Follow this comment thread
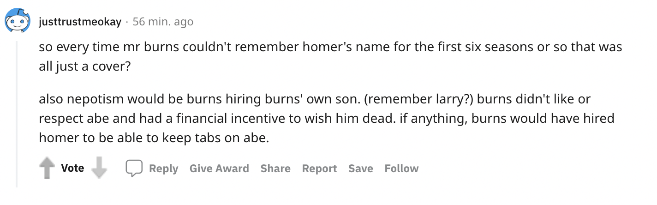The height and width of the screenshot is (205, 657). (x=401, y=169)
